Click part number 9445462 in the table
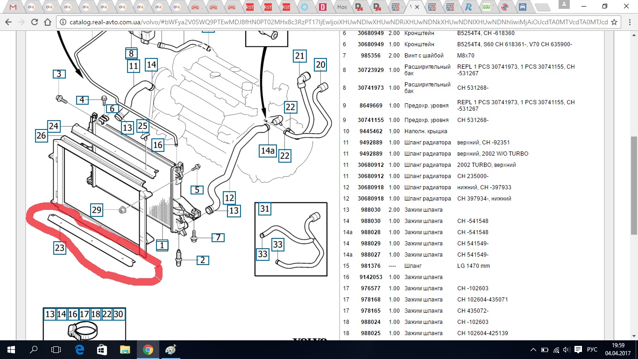The image size is (638, 359). pyautogui.click(x=371, y=131)
